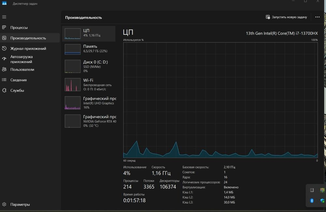Viewport: 326px width, 212px height.
Task: Click Запустить новую задачу
Action: click(x=286, y=17)
